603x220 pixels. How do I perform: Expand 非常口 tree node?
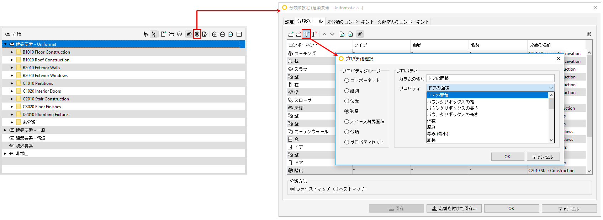[x=5, y=154]
